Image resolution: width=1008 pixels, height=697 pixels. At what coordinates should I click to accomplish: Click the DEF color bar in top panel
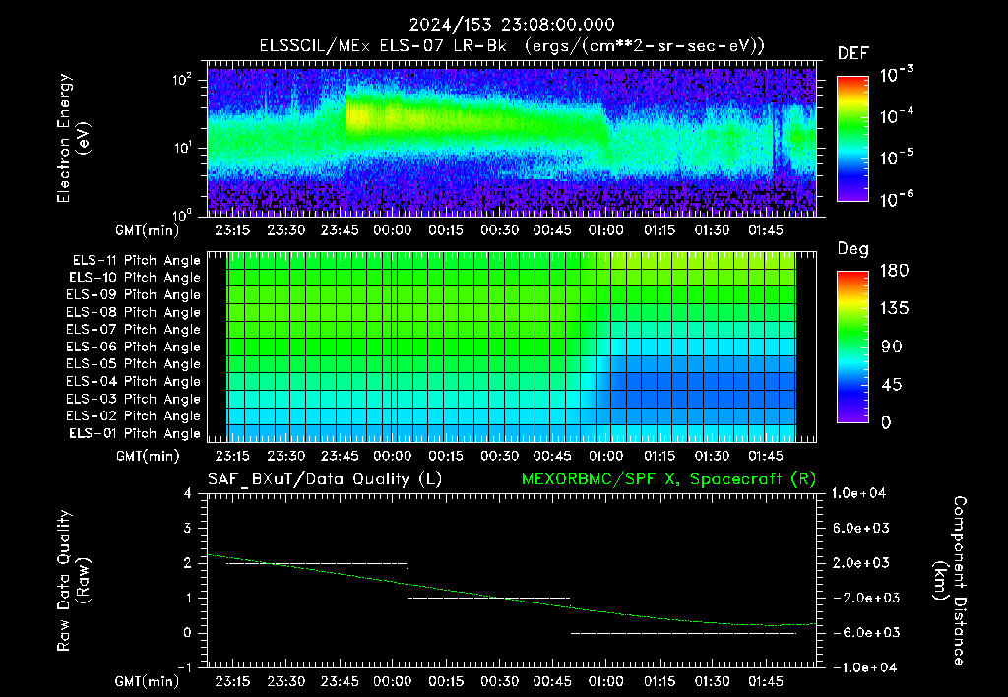pyautogui.click(x=852, y=139)
